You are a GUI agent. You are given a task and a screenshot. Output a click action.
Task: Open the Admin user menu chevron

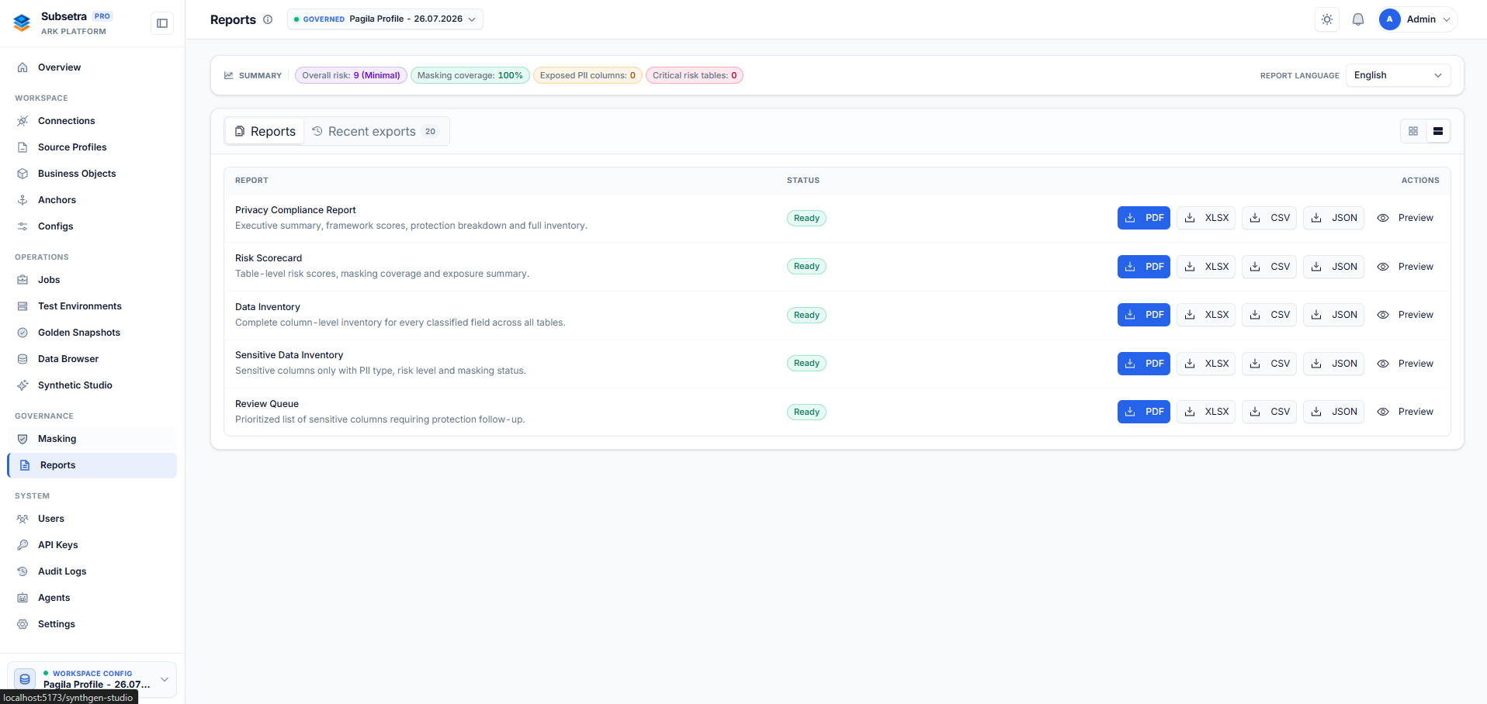1447,19
